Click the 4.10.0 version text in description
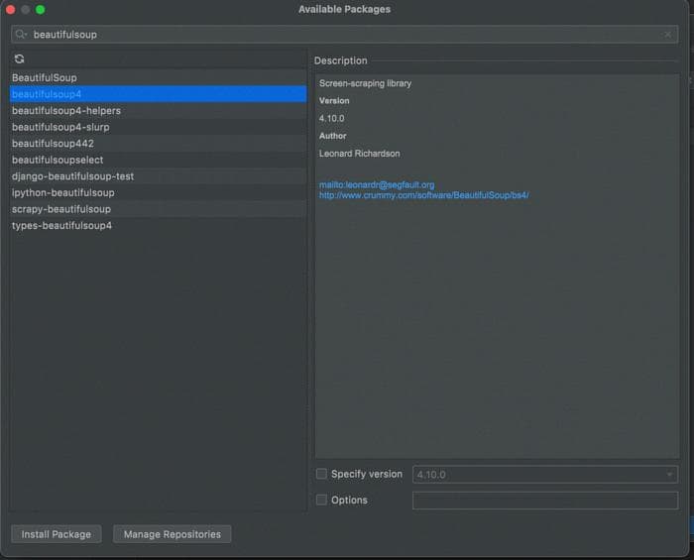694x560 pixels. (x=331, y=118)
